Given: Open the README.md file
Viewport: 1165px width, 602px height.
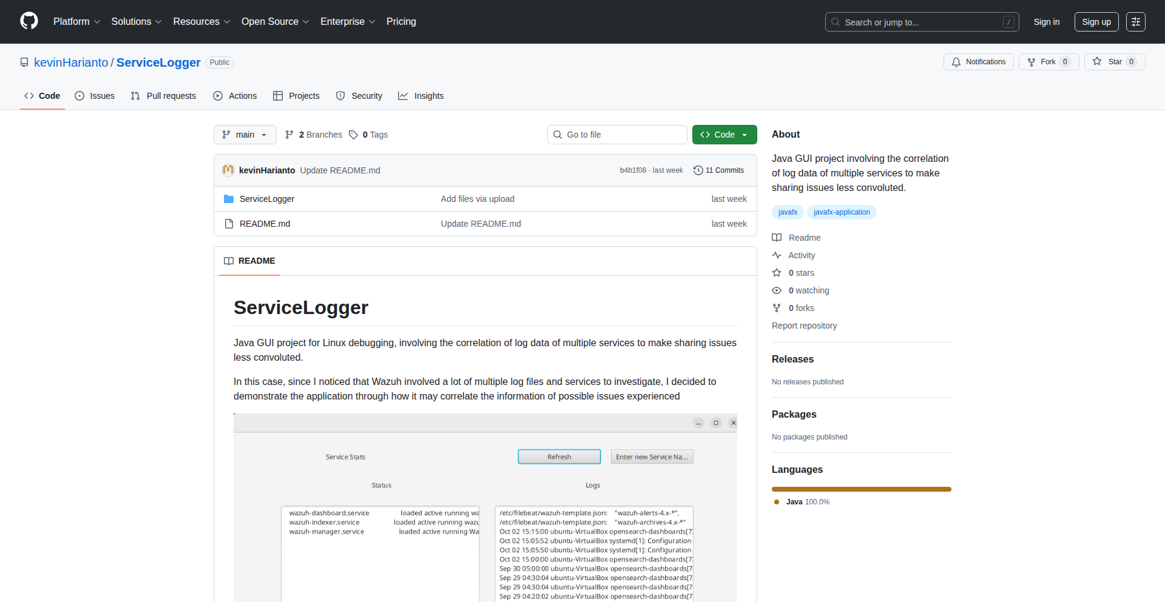Looking at the screenshot, I should (265, 224).
